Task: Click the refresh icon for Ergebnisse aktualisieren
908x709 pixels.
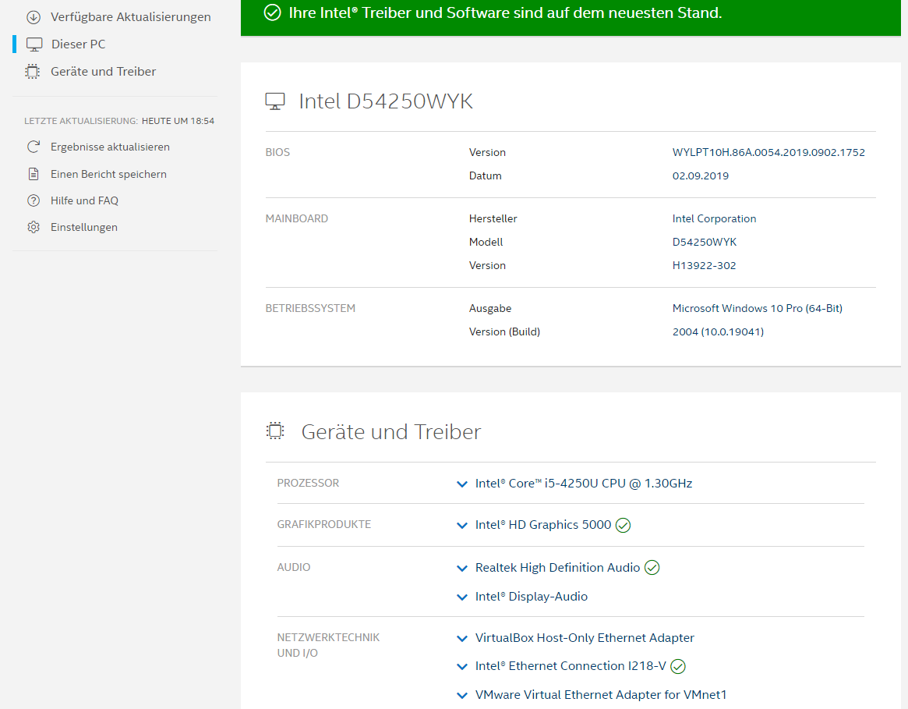Action: (x=34, y=147)
